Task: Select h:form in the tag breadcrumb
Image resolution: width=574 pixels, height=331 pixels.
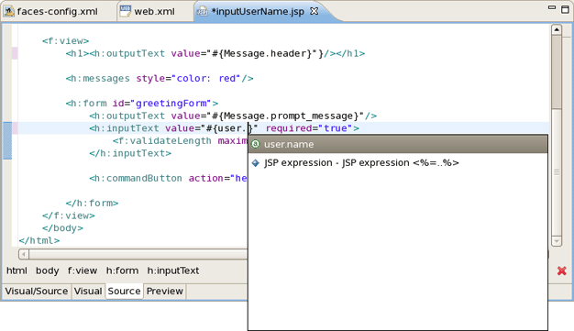Action: 122,270
